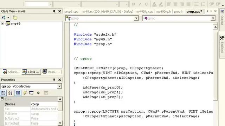Open the my49.rc dialog tab
Screen dimensions: 225x126
[x=107, y=12]
